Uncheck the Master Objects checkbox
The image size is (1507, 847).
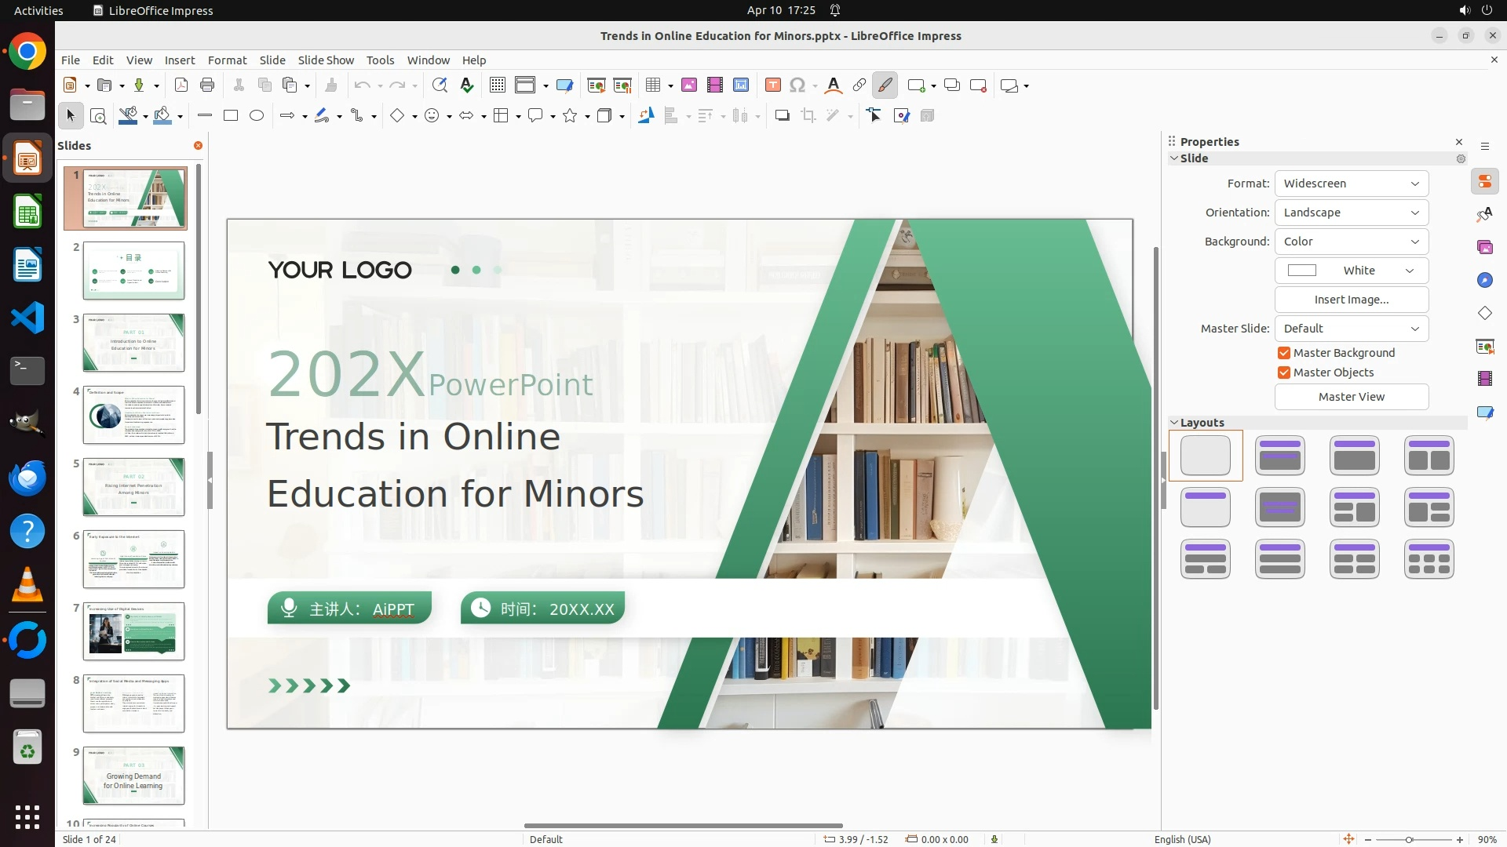click(1284, 373)
